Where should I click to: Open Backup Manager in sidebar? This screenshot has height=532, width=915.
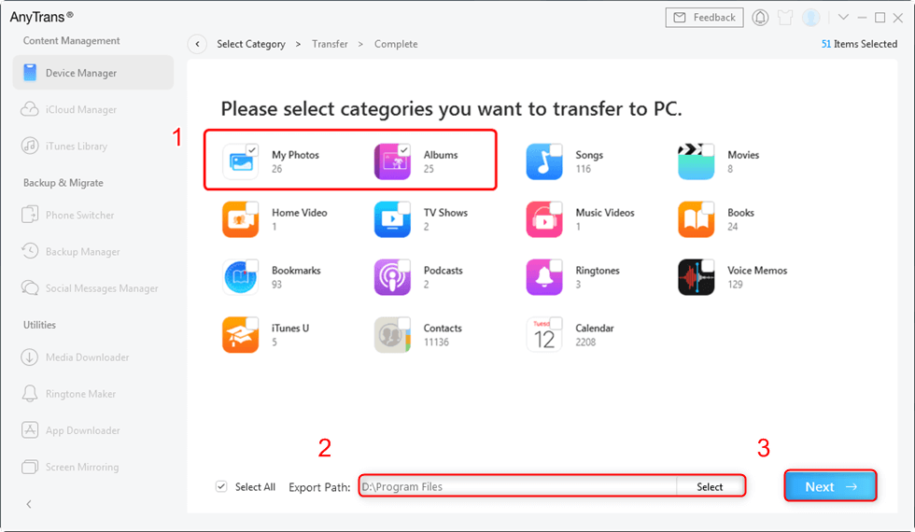coord(93,252)
